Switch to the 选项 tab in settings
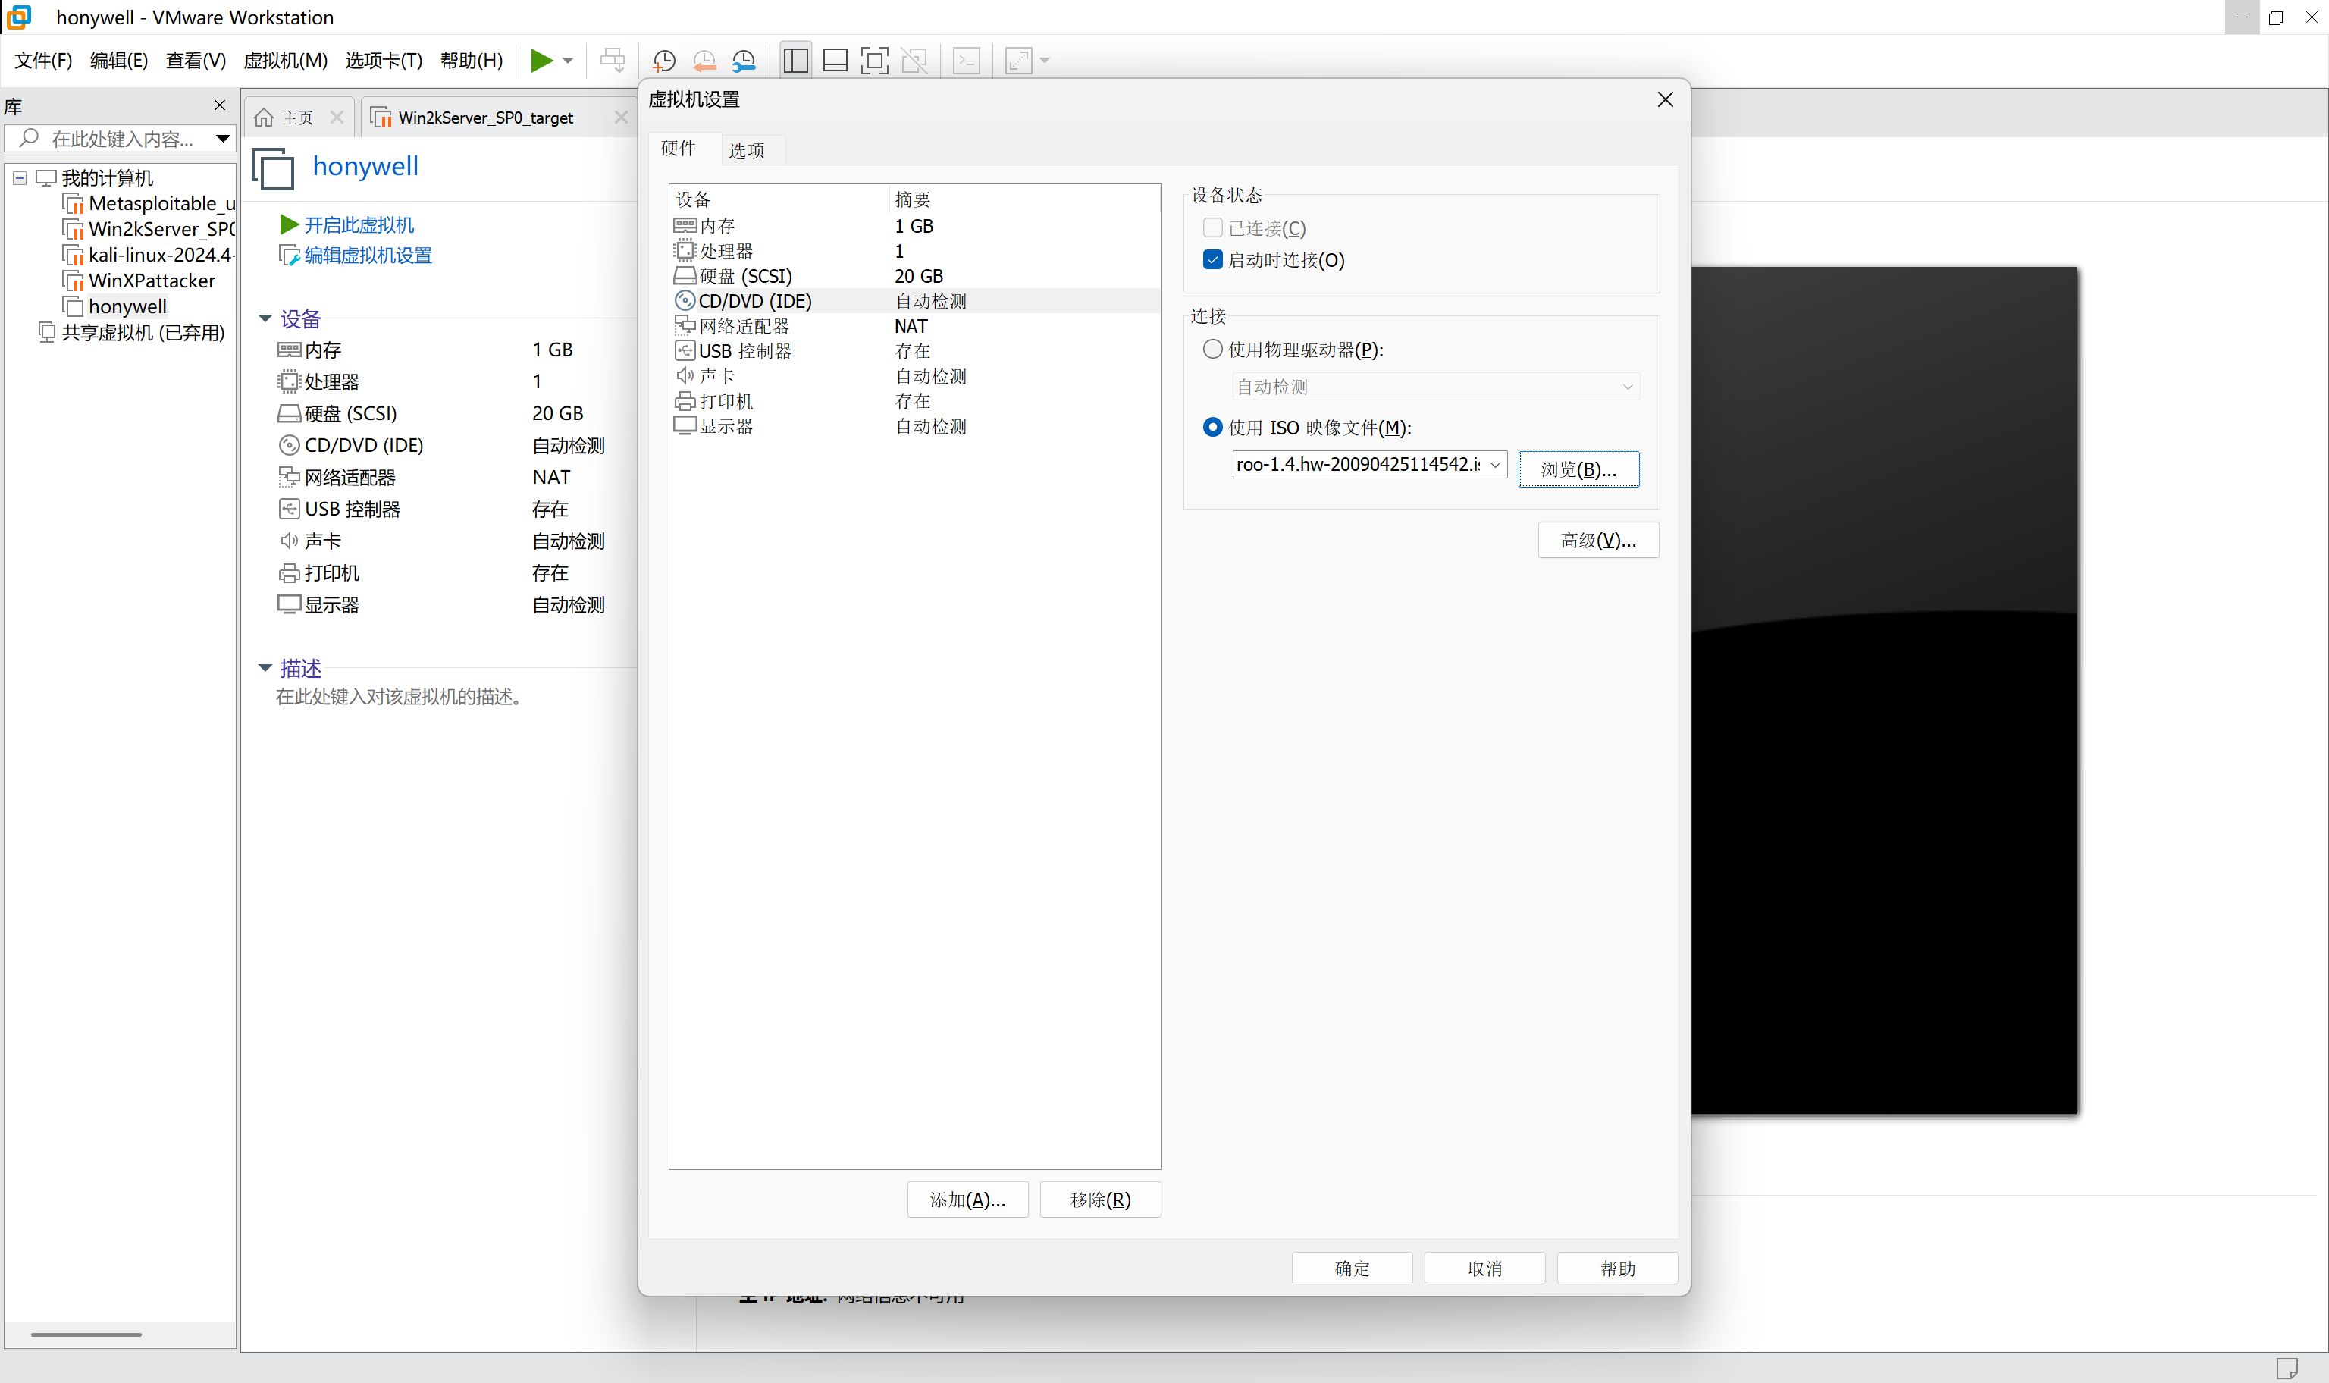Screen dimensions: 2329x1383 click(x=746, y=150)
